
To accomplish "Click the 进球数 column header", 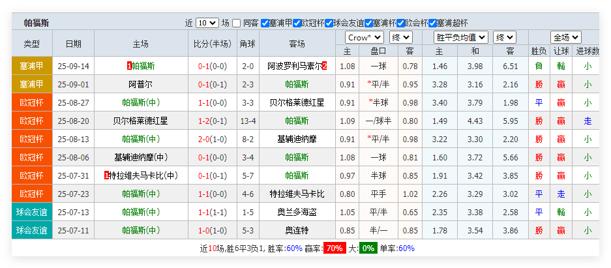I will click(586, 51).
